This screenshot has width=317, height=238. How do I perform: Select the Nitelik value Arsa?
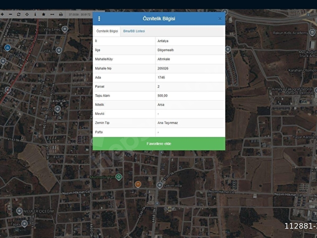pos(190,105)
